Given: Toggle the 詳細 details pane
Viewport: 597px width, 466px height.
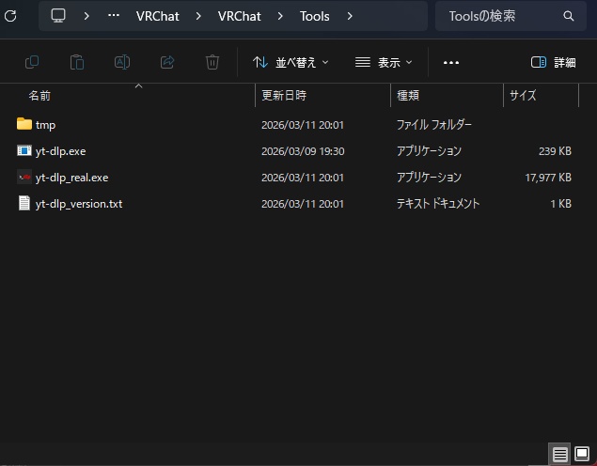Looking at the screenshot, I should tap(553, 62).
